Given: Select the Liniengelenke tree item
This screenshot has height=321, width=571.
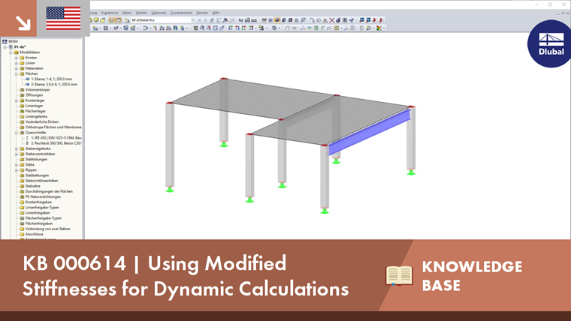Looking at the screenshot, I should coord(36,116).
